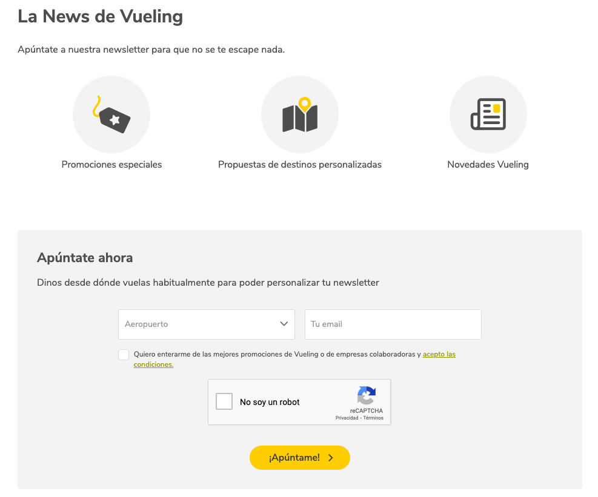Click the ¡Apúntame! button

[300, 458]
